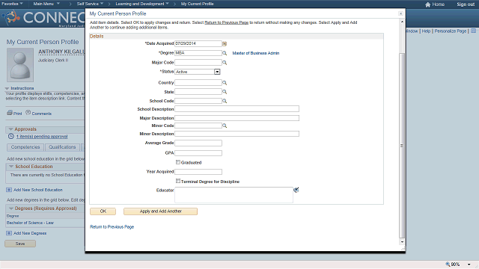The width and height of the screenshot is (479, 269).
Task: Open the Date Acquired calendar picker
Action: pos(225,43)
